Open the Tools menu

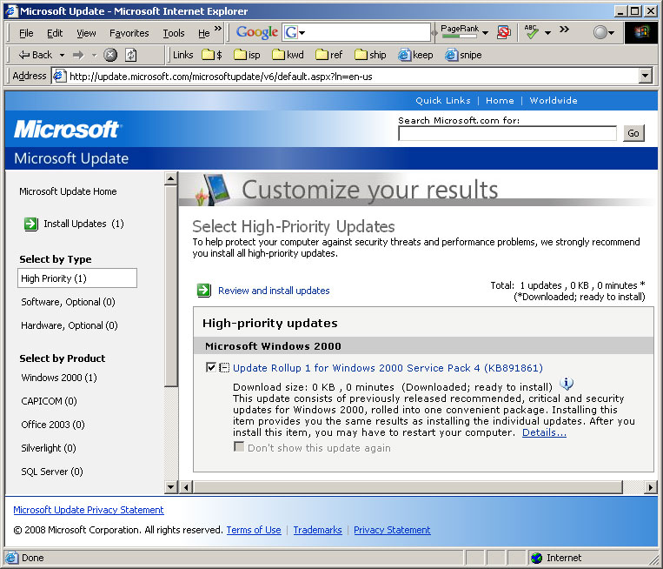pos(174,33)
